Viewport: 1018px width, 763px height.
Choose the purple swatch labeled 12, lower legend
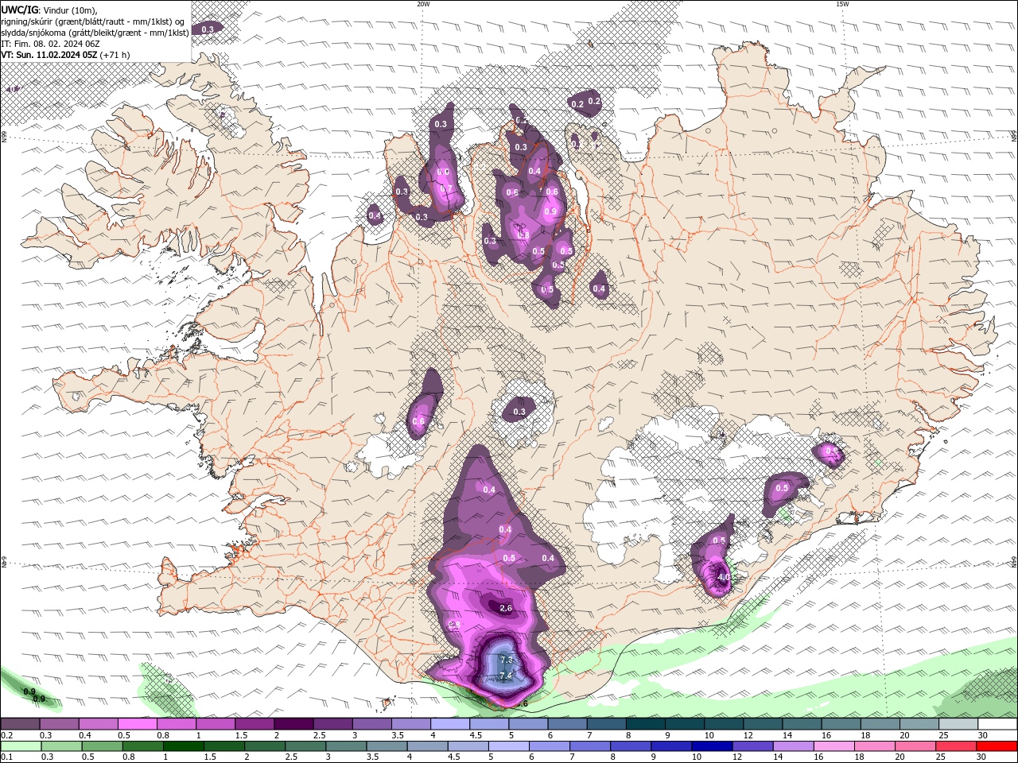point(753,746)
